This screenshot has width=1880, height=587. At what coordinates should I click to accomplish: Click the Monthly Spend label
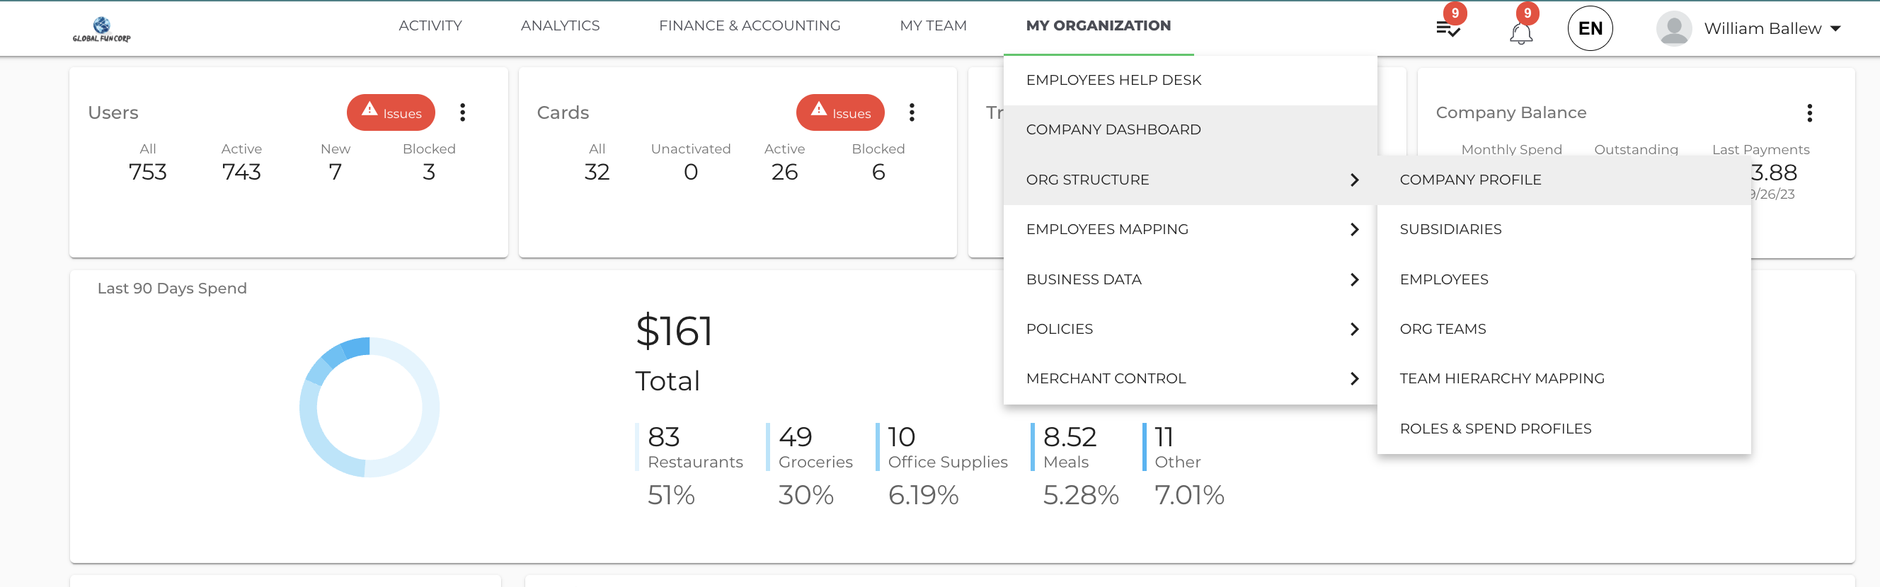(x=1511, y=149)
